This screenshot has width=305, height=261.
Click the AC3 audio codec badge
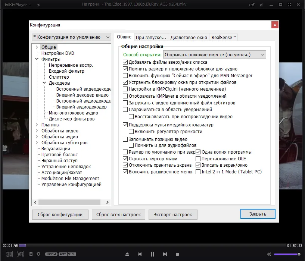point(63,254)
